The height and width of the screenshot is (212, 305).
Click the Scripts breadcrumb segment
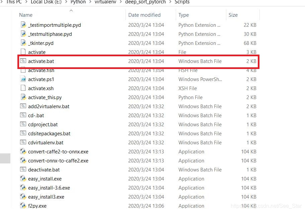click(182, 2)
